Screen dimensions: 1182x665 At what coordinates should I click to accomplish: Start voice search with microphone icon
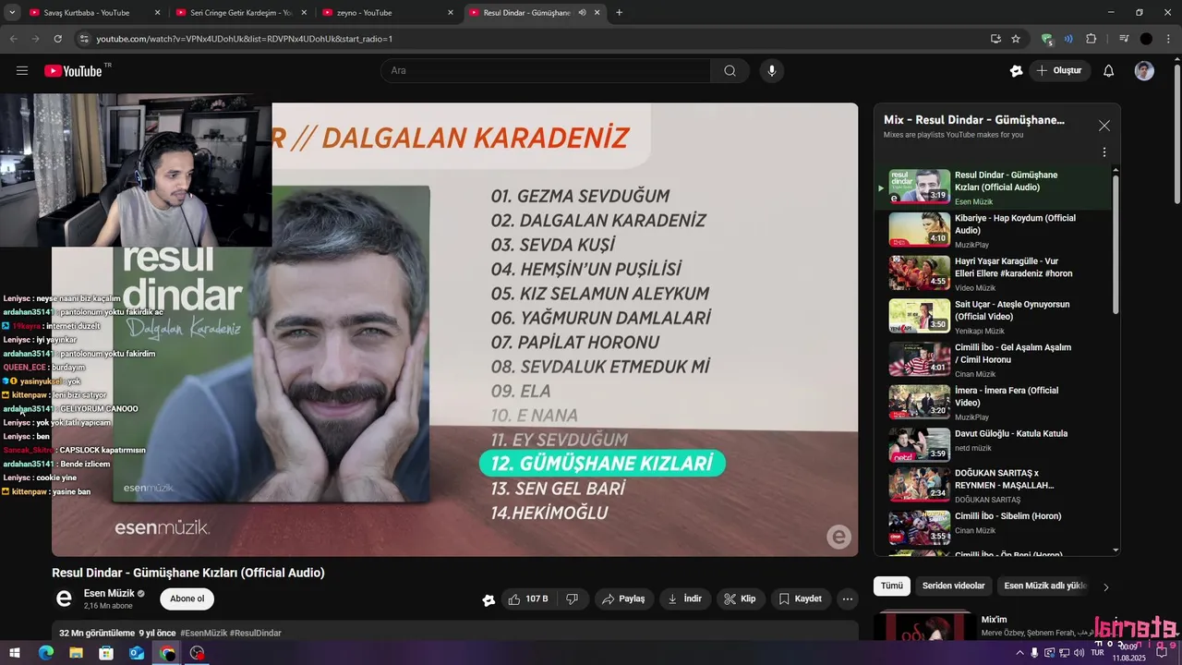click(x=772, y=70)
